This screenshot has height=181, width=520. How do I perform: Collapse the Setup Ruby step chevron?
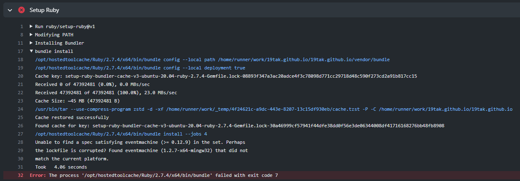click(x=10, y=10)
